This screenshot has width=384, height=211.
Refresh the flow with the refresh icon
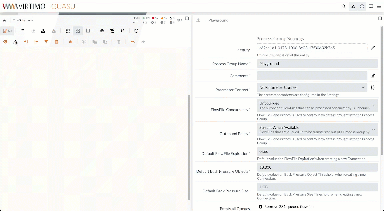136,31
